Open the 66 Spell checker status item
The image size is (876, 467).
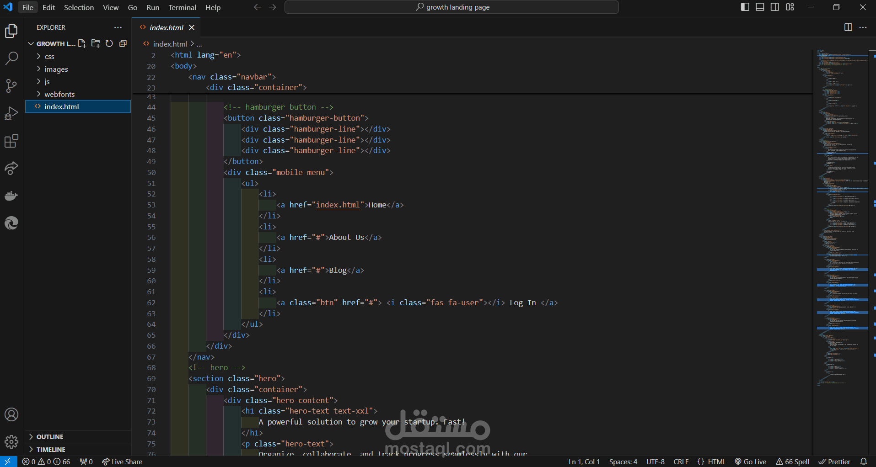792,462
